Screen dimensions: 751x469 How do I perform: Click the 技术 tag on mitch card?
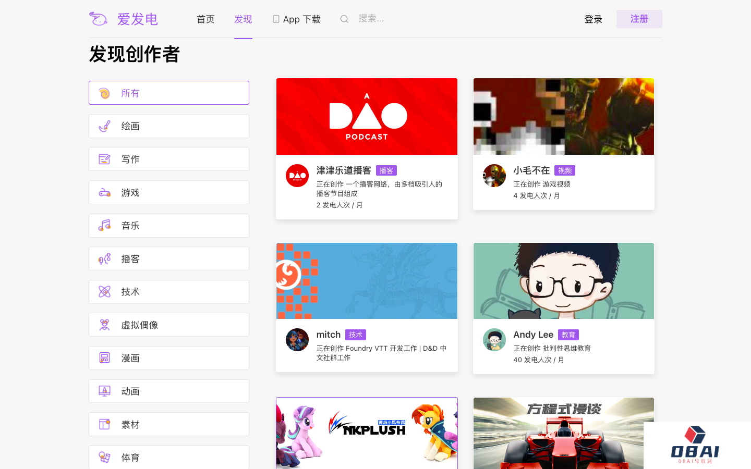(x=356, y=335)
